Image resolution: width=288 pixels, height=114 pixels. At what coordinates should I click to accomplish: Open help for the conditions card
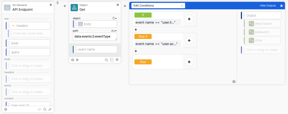tap(234, 82)
